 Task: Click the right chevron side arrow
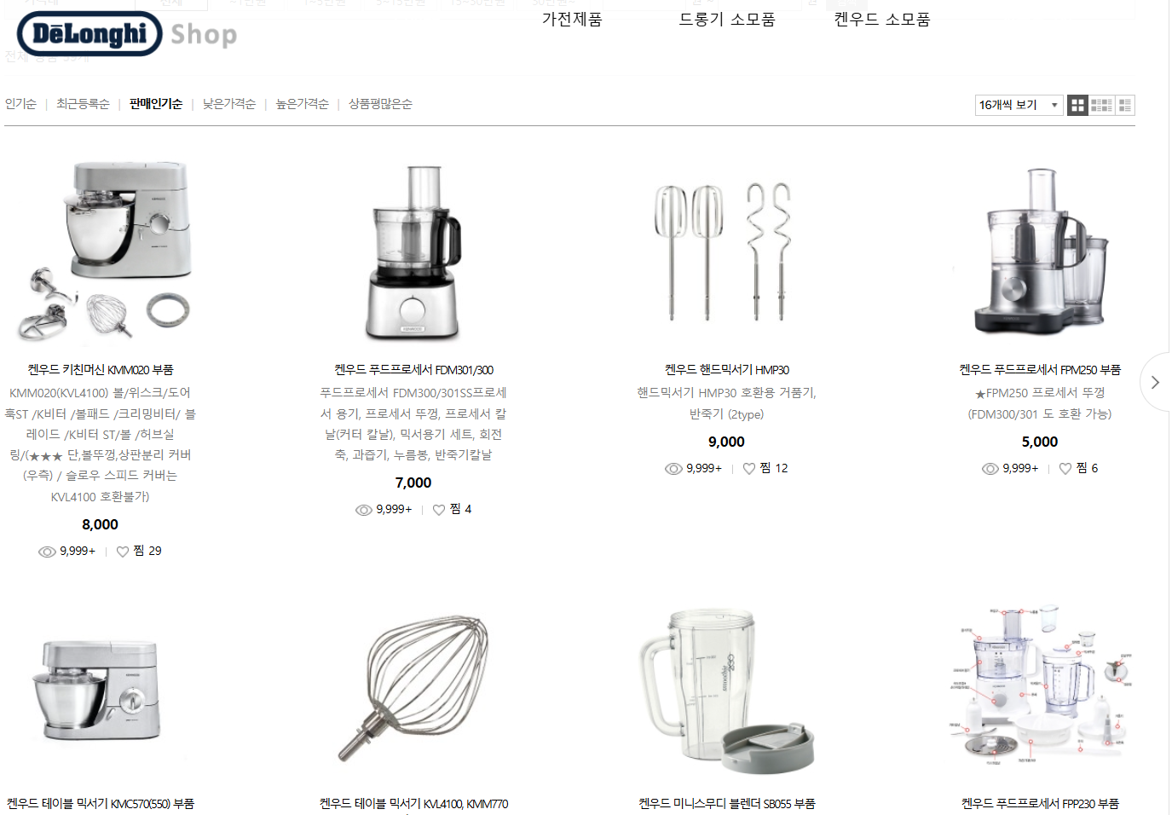[1155, 382]
